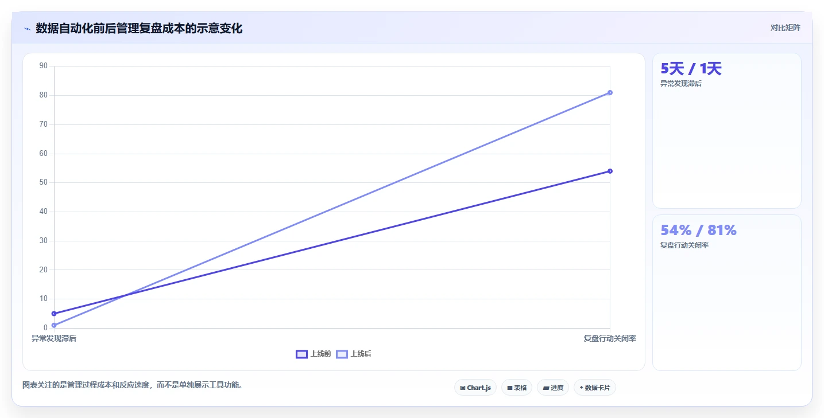The height and width of the screenshot is (418, 824).
Task: Click the 上线后 legend color box
Action: pos(342,354)
